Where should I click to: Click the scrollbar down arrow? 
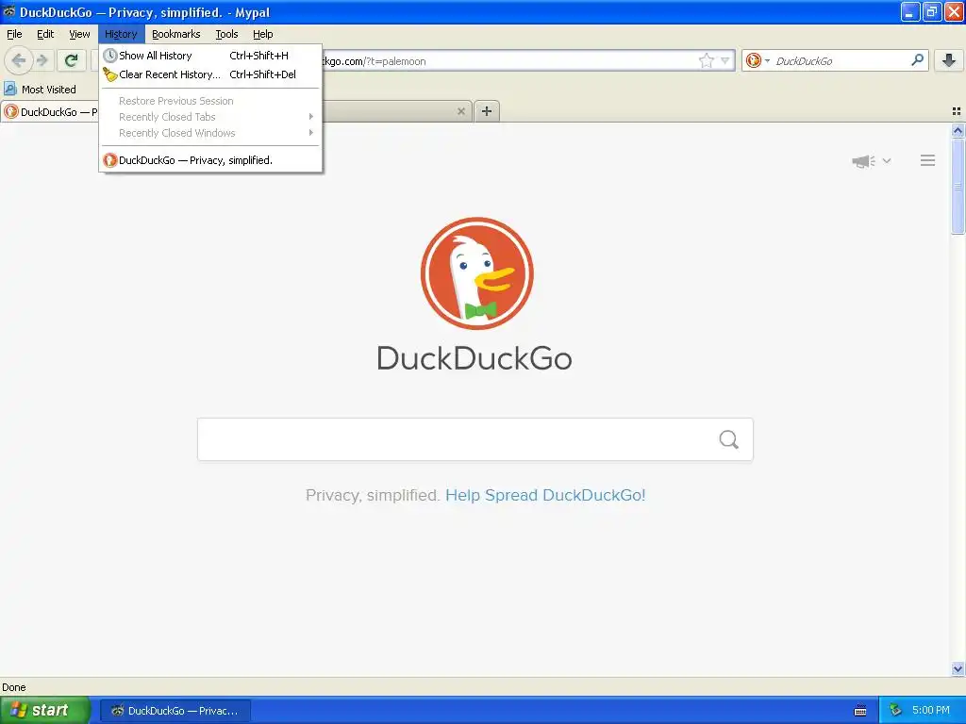pos(958,668)
